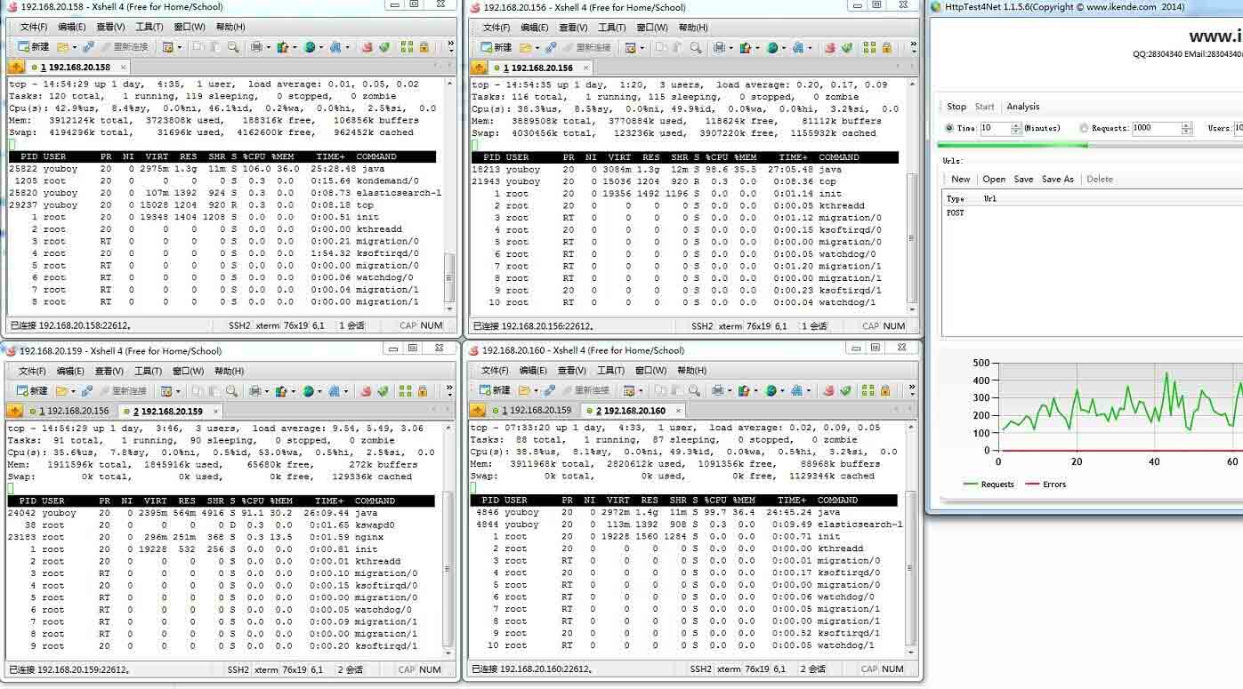Select the Time radio button in HttpTest4Net
Screen dimensions: 1243x689
[949, 128]
